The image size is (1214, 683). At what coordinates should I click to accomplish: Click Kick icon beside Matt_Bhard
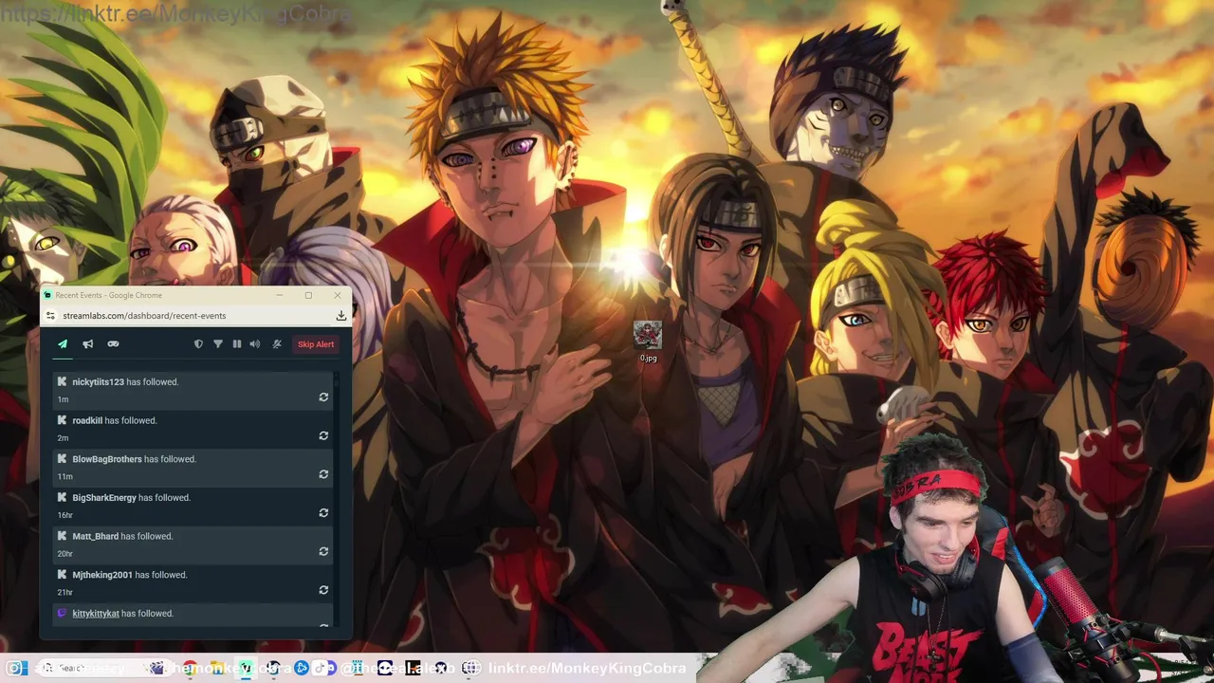[x=62, y=536]
